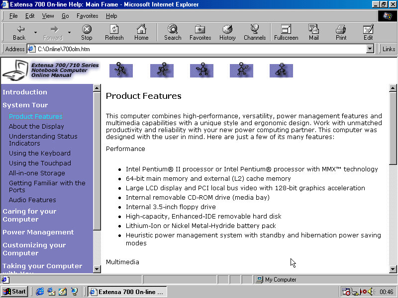The width and height of the screenshot is (398, 298).
Task: Refresh the help page
Action: coord(114,32)
